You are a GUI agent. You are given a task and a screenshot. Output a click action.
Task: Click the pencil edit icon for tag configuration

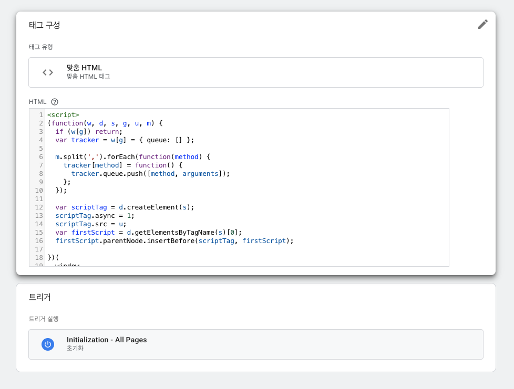tap(482, 24)
